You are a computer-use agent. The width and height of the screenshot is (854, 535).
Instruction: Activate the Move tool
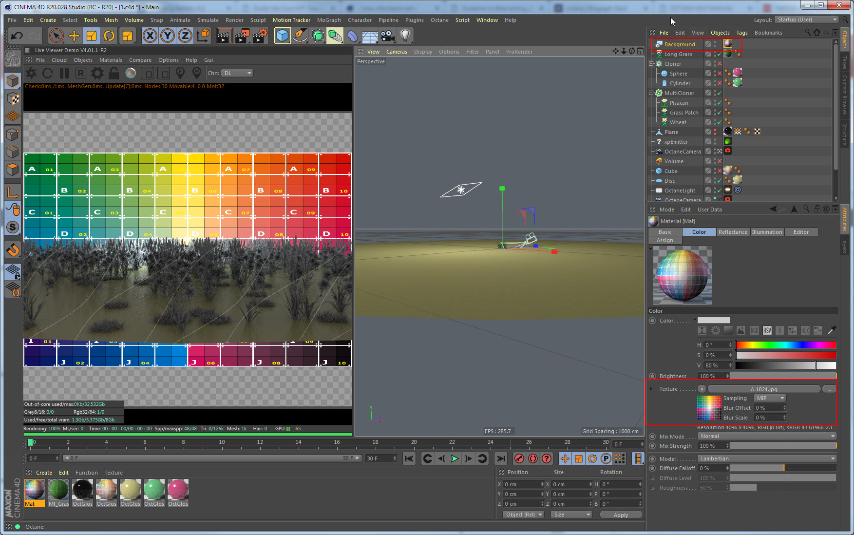click(x=74, y=36)
